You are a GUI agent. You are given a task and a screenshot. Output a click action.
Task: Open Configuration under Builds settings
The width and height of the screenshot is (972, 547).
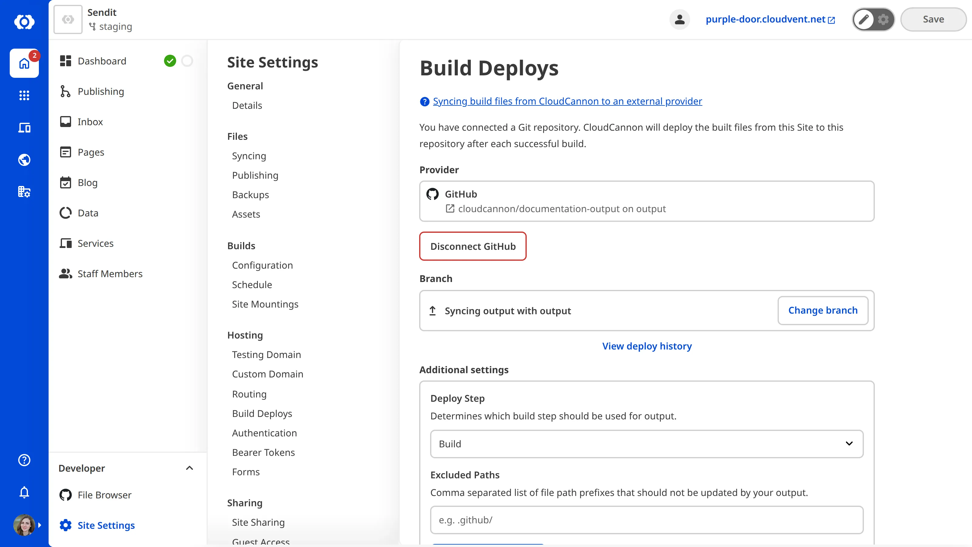pos(262,265)
